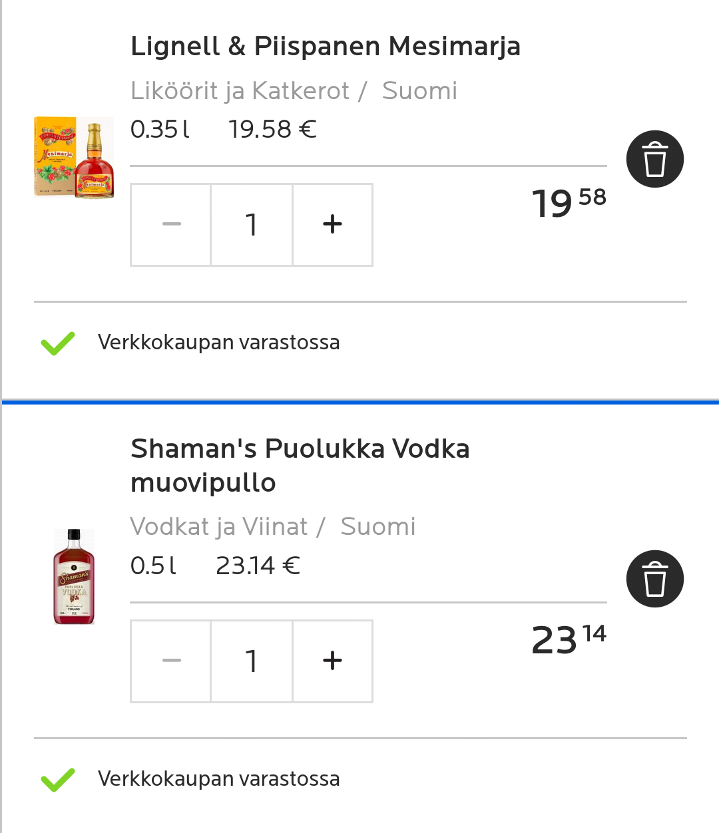Open Shaman's Puolukka Vodka bottle image

click(74, 577)
